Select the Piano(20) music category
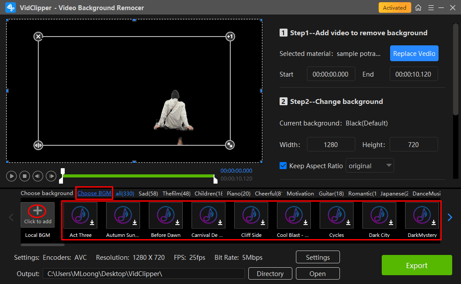 (239, 193)
